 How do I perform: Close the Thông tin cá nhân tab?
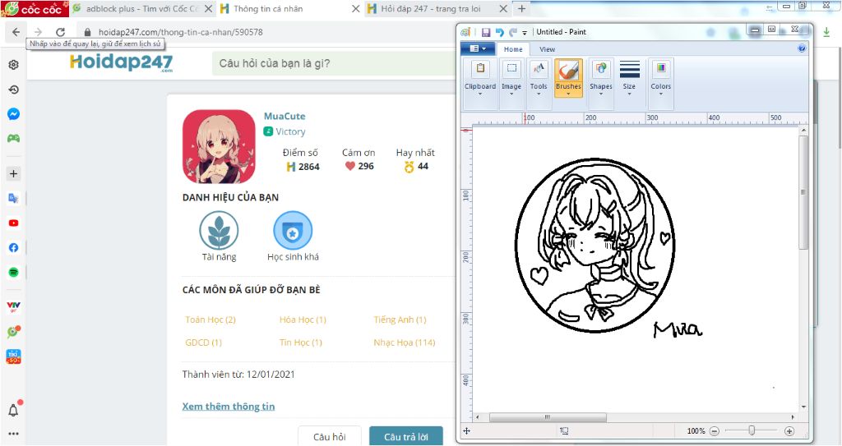pyautogui.click(x=355, y=9)
